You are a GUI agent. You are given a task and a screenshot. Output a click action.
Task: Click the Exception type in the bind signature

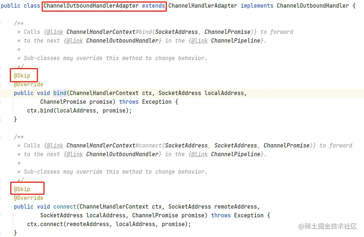157,102
